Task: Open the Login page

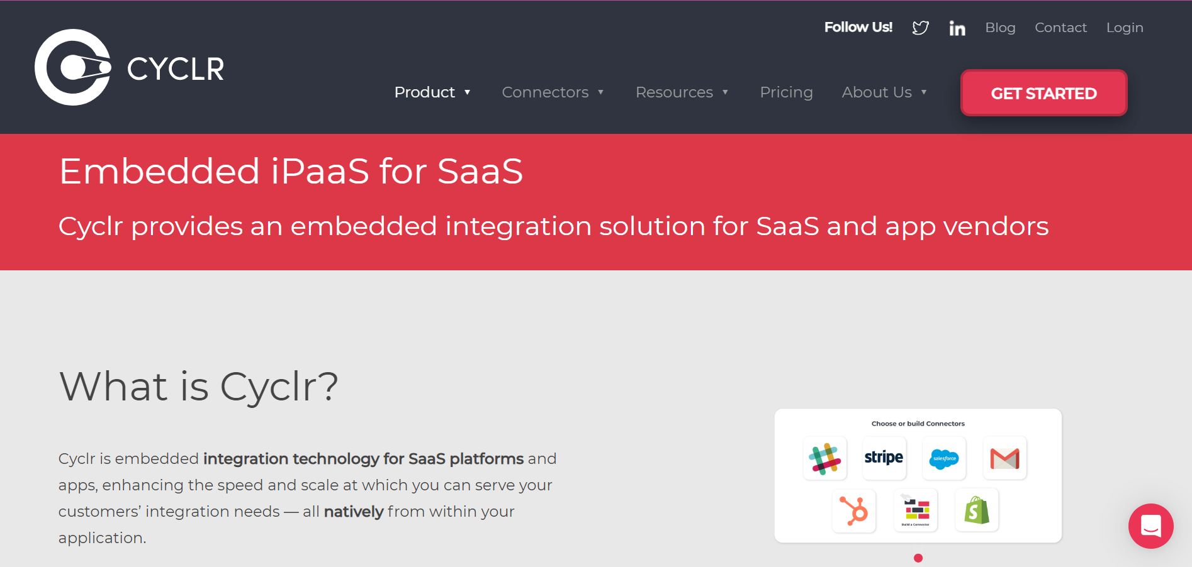Action: tap(1125, 28)
